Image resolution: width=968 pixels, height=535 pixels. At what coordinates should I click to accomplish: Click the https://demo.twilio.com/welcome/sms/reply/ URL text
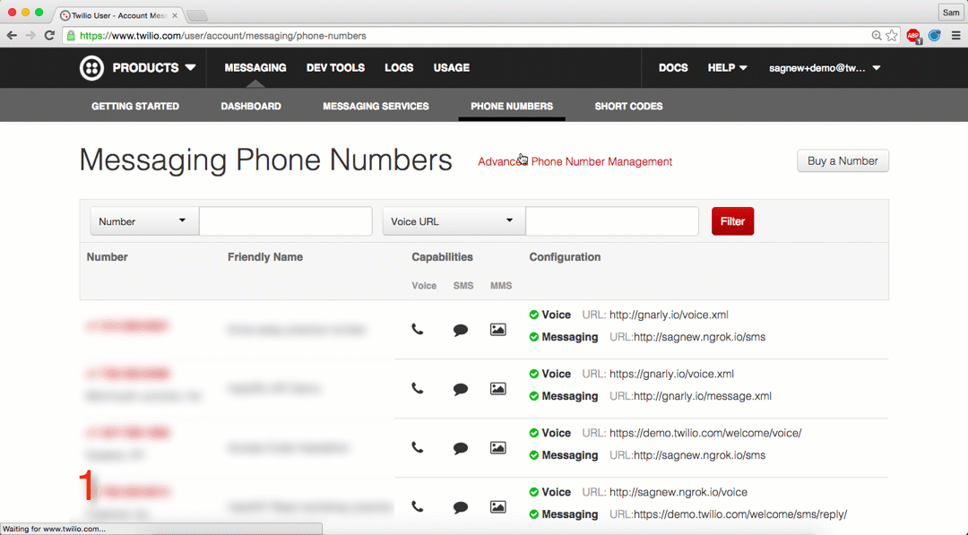[740, 514]
